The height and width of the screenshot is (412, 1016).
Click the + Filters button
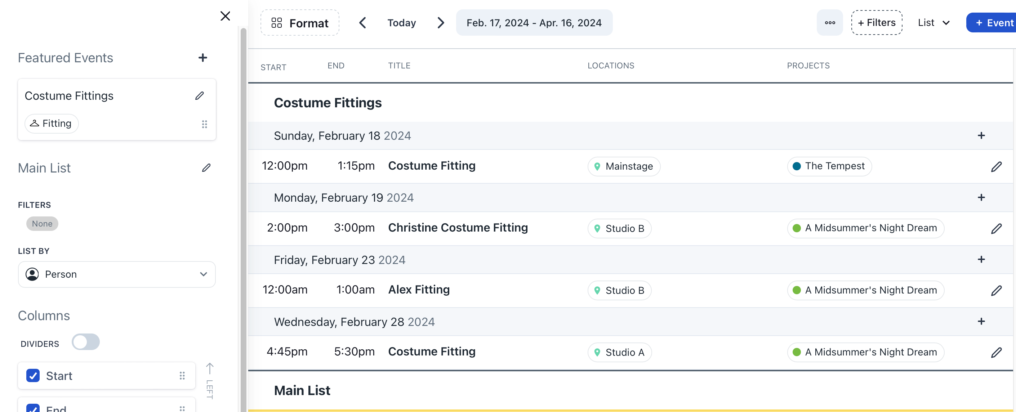876,23
